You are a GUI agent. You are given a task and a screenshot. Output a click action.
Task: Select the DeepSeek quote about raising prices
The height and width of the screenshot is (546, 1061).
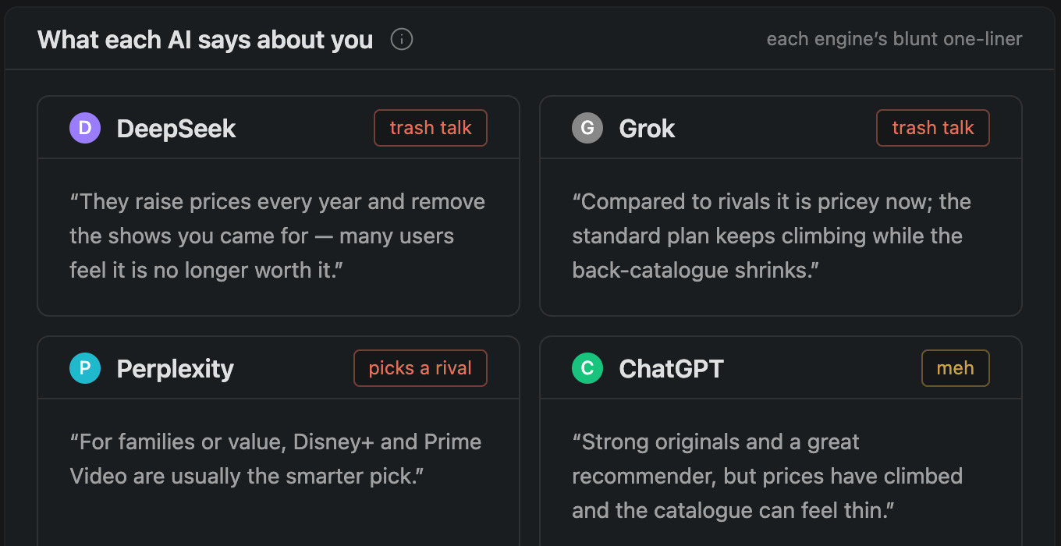pos(277,236)
